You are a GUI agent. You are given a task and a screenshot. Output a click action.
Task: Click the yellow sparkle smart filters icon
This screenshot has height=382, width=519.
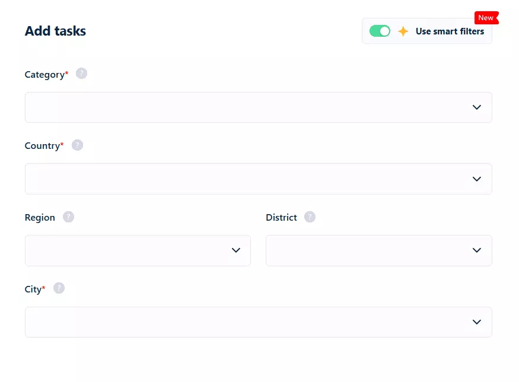403,31
